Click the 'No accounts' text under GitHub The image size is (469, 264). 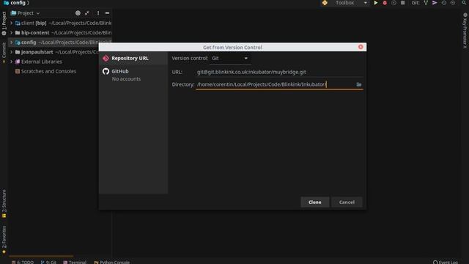point(126,79)
